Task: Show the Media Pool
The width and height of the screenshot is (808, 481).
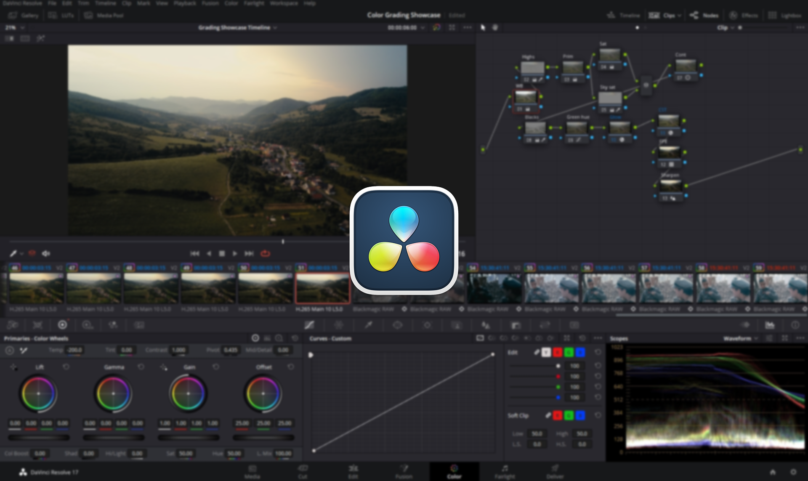Action: click(x=104, y=16)
